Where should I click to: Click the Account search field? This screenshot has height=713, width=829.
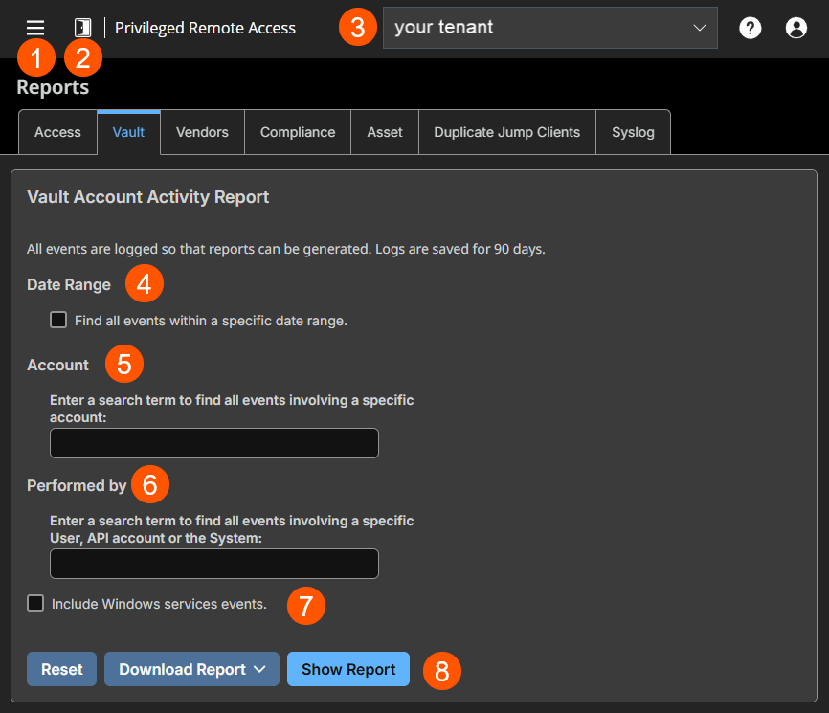pyautogui.click(x=213, y=443)
